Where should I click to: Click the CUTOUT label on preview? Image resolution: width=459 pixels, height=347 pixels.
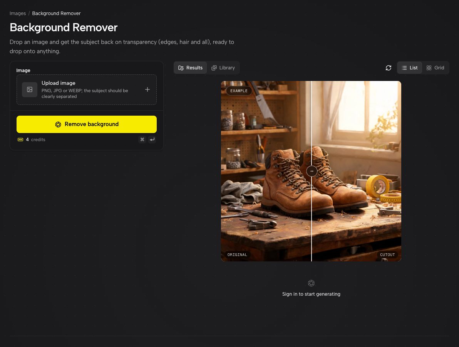(x=387, y=255)
